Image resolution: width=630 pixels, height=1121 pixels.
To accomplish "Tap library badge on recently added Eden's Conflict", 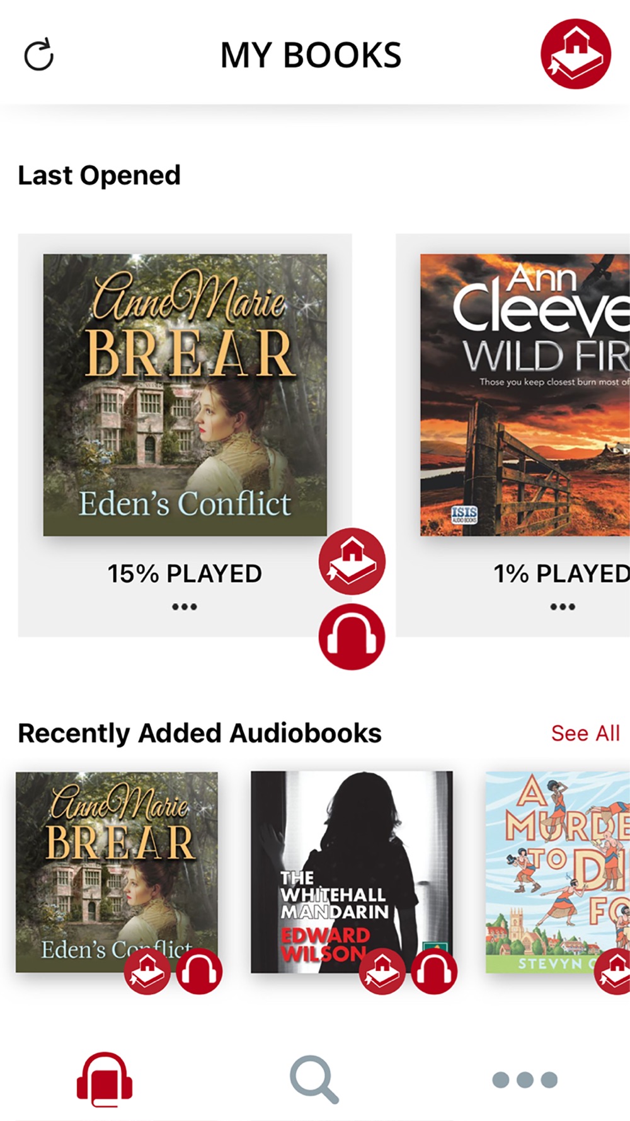I will 147,971.
